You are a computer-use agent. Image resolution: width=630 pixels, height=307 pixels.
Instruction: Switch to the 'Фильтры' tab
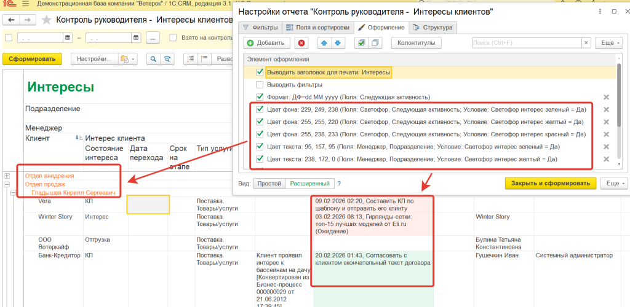(x=260, y=28)
